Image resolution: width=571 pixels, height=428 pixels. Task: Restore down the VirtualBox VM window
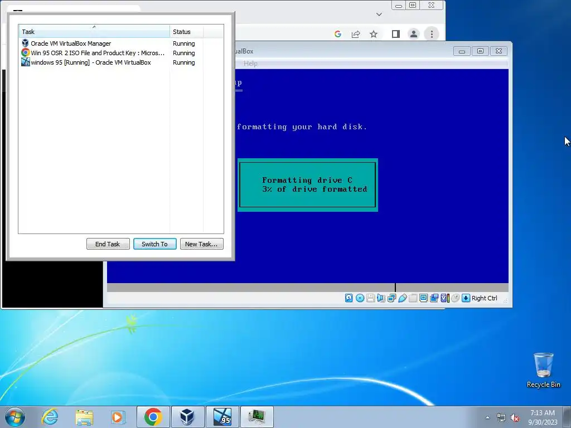[x=480, y=51]
